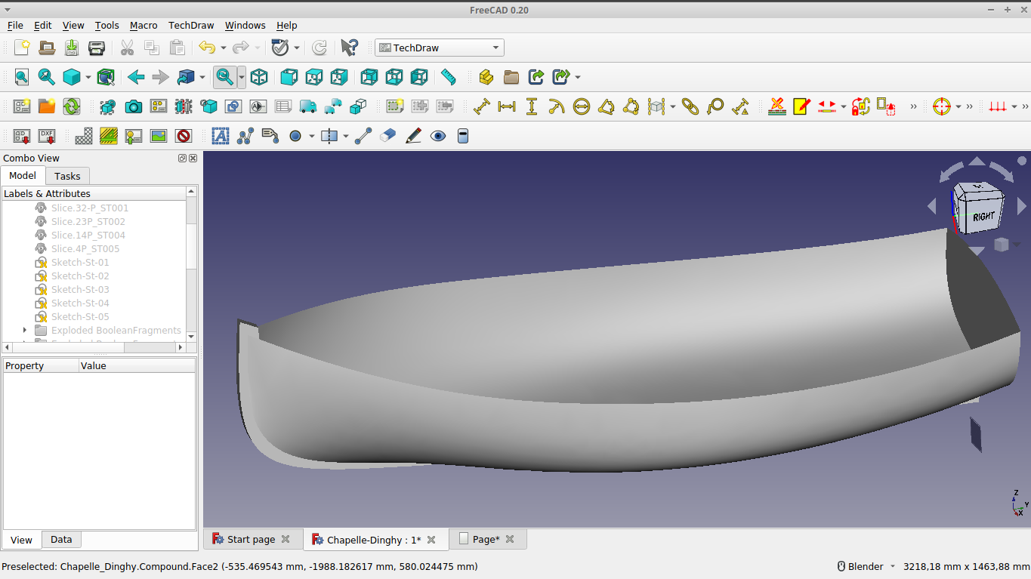Open the Windows menu
The image size is (1031, 579).
245,25
